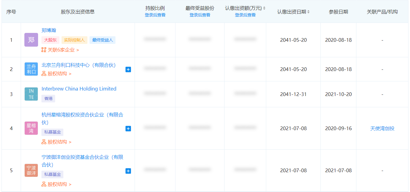Sort by 认缴出资日期 column arrows
Screen dimensions: 410x192
[308, 12]
